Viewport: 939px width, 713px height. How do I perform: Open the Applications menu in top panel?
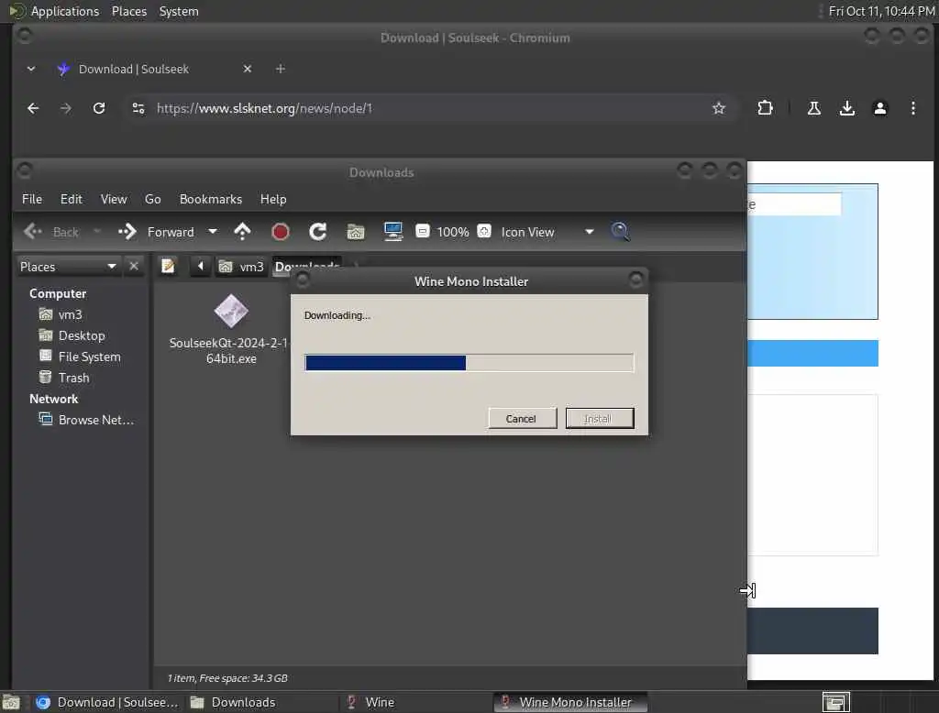pyautogui.click(x=65, y=11)
